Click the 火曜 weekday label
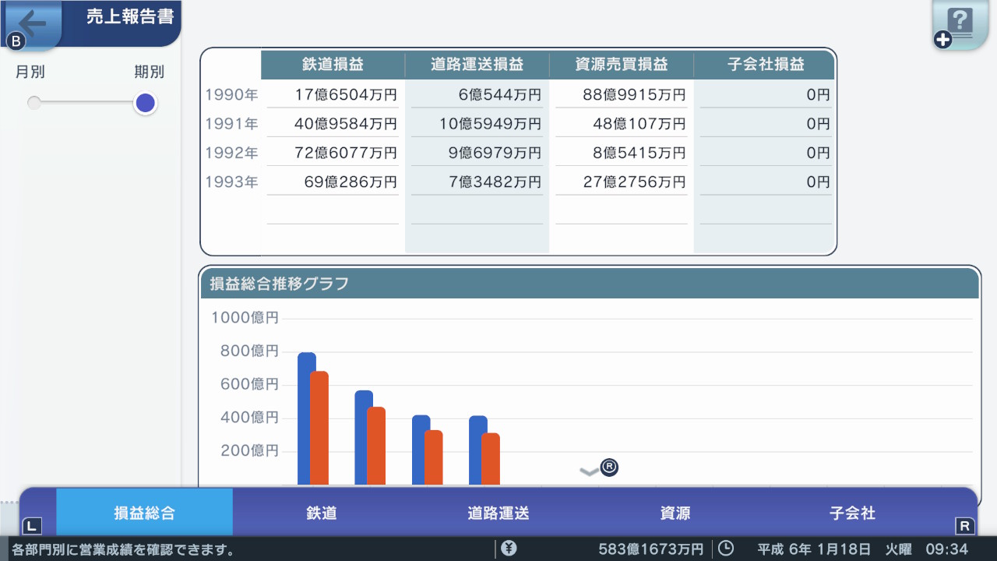997x561 pixels. click(x=900, y=549)
